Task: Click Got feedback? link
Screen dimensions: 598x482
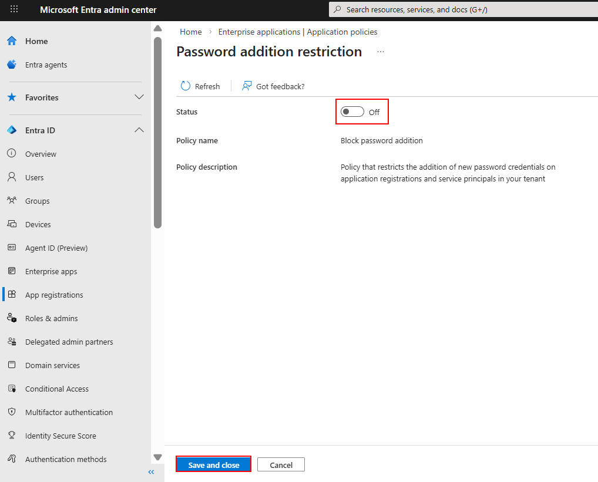Action: coord(280,86)
